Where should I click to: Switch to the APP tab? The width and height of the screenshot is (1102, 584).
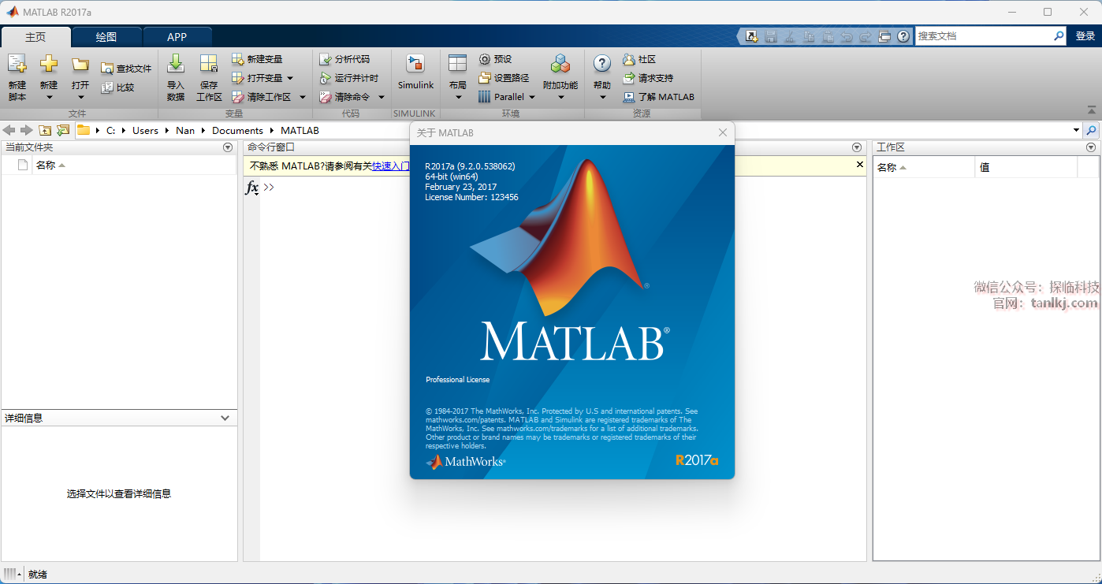(x=177, y=37)
